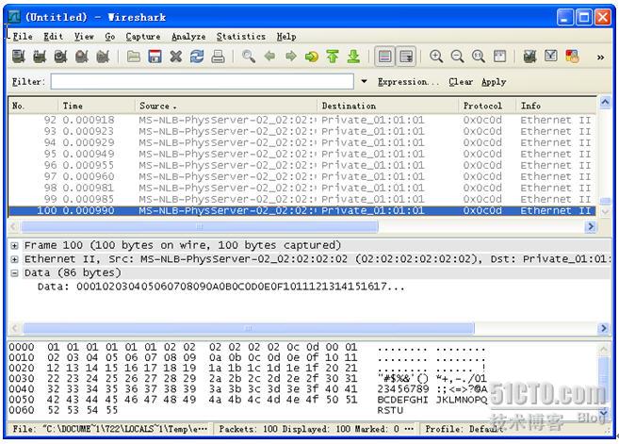Click the Packets: 100 Displayed status
Screen dimensions: 619x444
pos(317,429)
